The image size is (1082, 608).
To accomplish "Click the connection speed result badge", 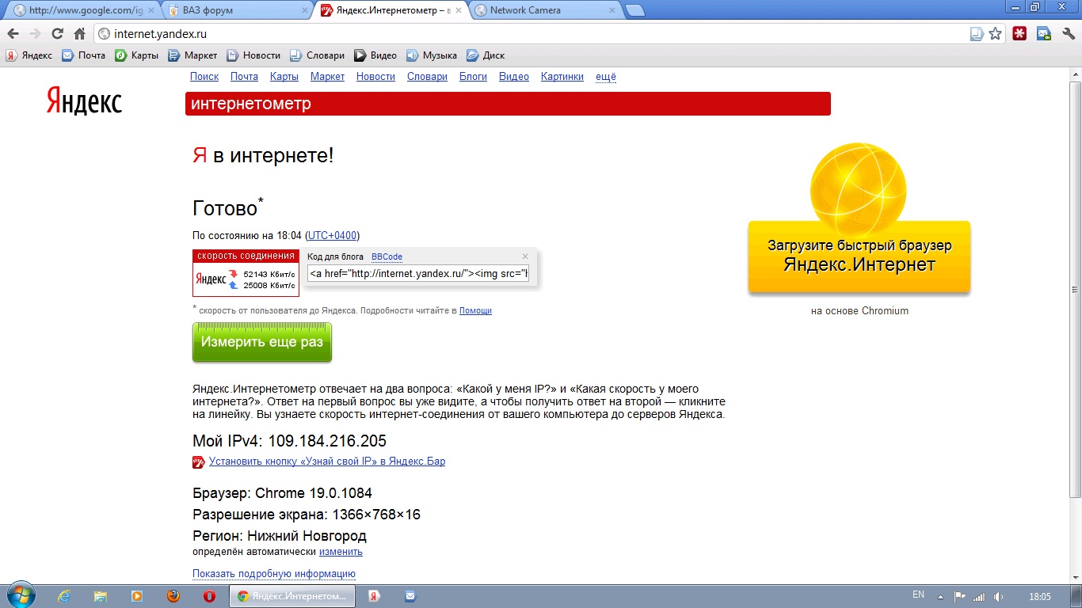I will (x=246, y=273).
